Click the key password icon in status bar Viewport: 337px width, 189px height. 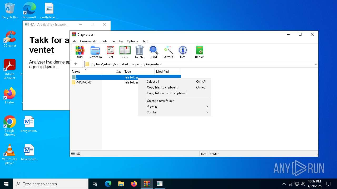pyautogui.click(x=78, y=154)
